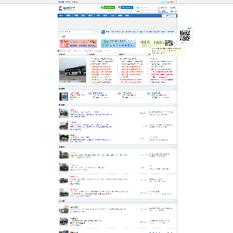Click the site logo in the header
Viewport: 233px width, 233px height.
coord(67,8)
